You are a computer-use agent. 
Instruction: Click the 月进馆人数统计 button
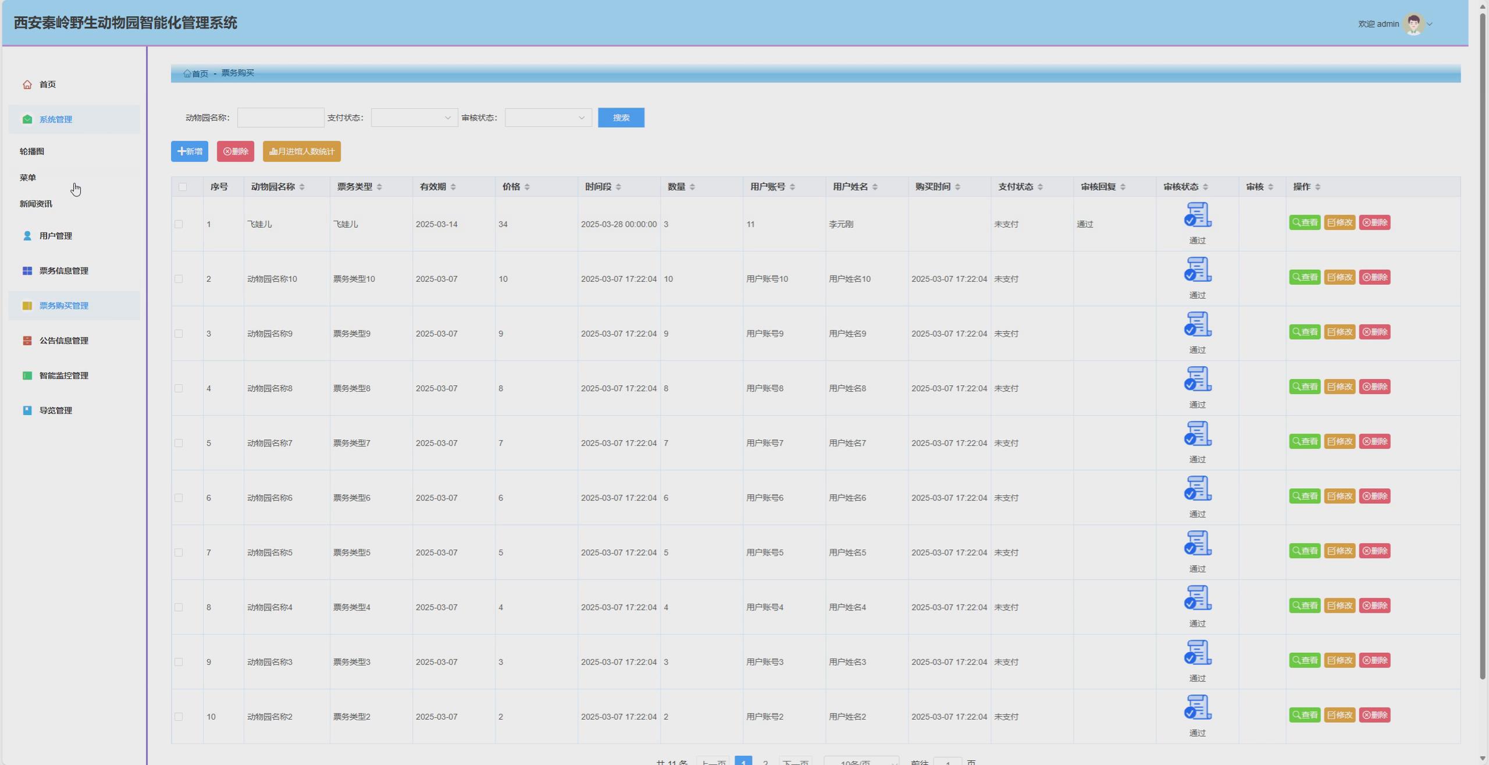(301, 152)
